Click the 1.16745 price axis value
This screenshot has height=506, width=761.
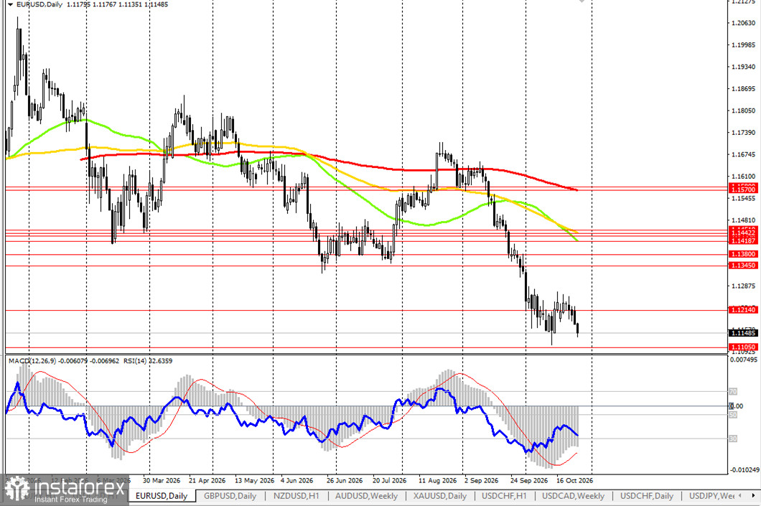pyautogui.click(x=743, y=154)
